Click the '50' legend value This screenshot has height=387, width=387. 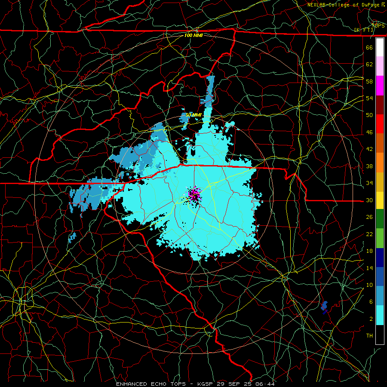click(369, 115)
